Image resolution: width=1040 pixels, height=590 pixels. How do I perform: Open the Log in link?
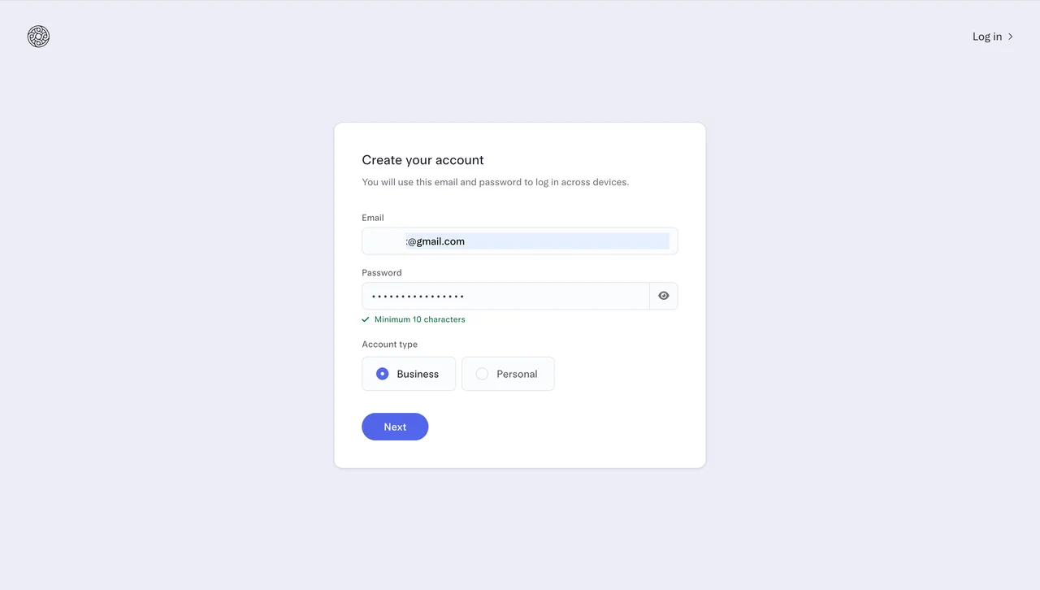(x=987, y=37)
